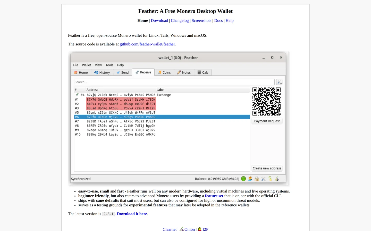Select address row #10 starting 8B9Nq

[162, 134]
